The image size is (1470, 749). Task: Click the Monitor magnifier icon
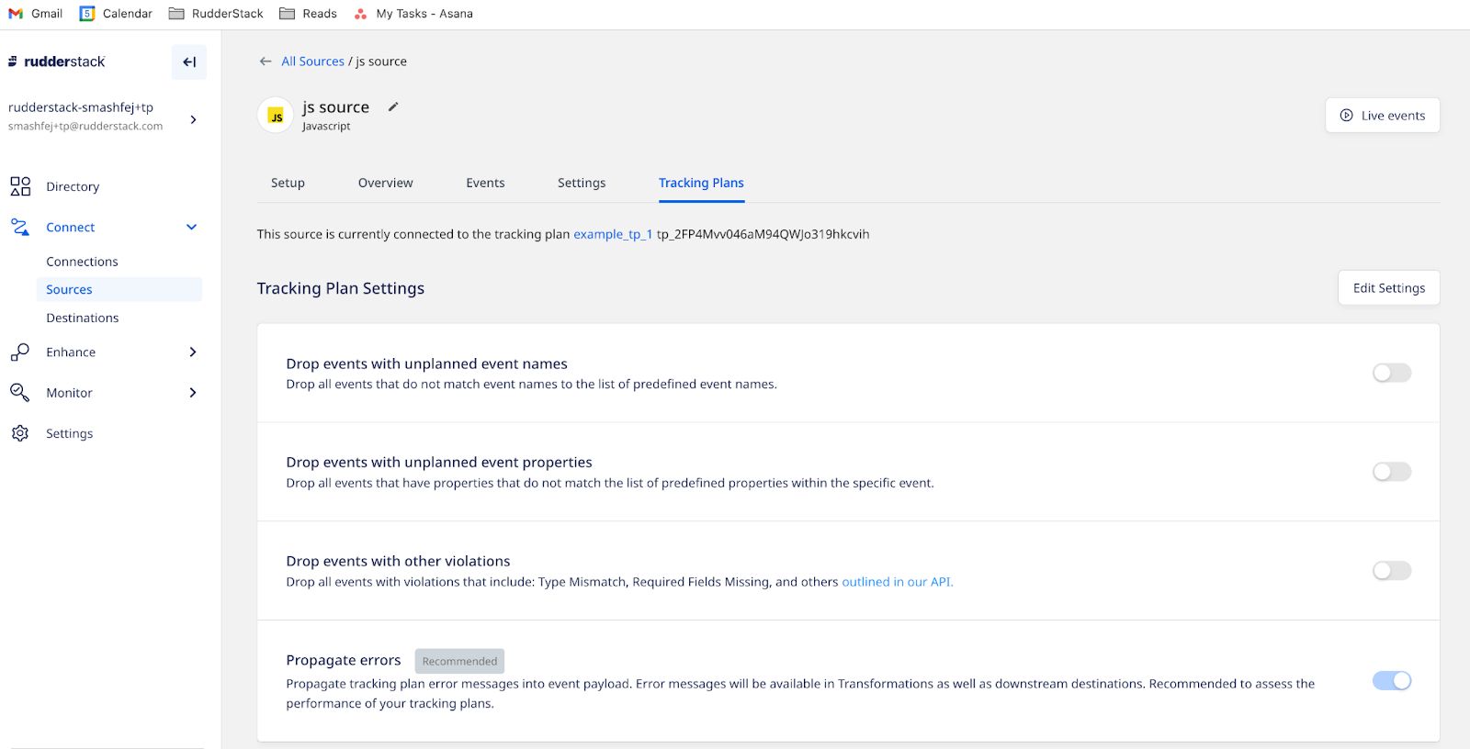point(20,393)
